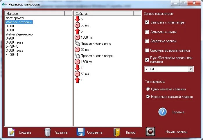Select macro Warface патроны
The width and height of the screenshot is (203, 140).
coord(19,22)
